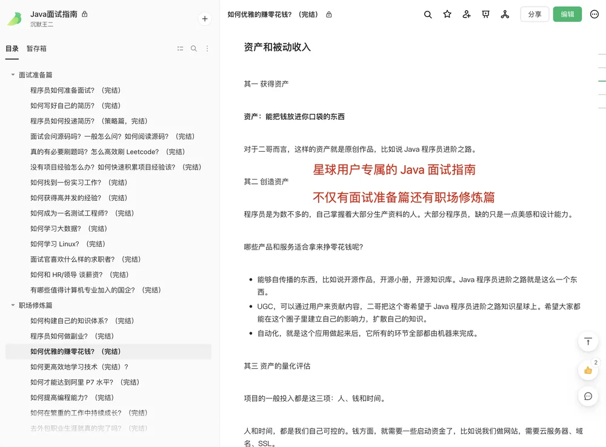Open 程序员如何做副业 document in tree
This screenshot has width=606, height=447.
pos(72,336)
